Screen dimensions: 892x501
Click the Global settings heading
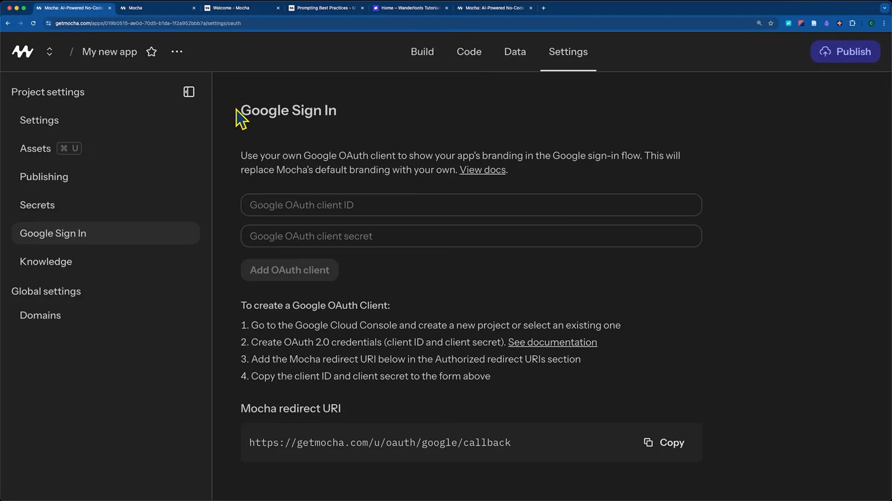pyautogui.click(x=46, y=291)
